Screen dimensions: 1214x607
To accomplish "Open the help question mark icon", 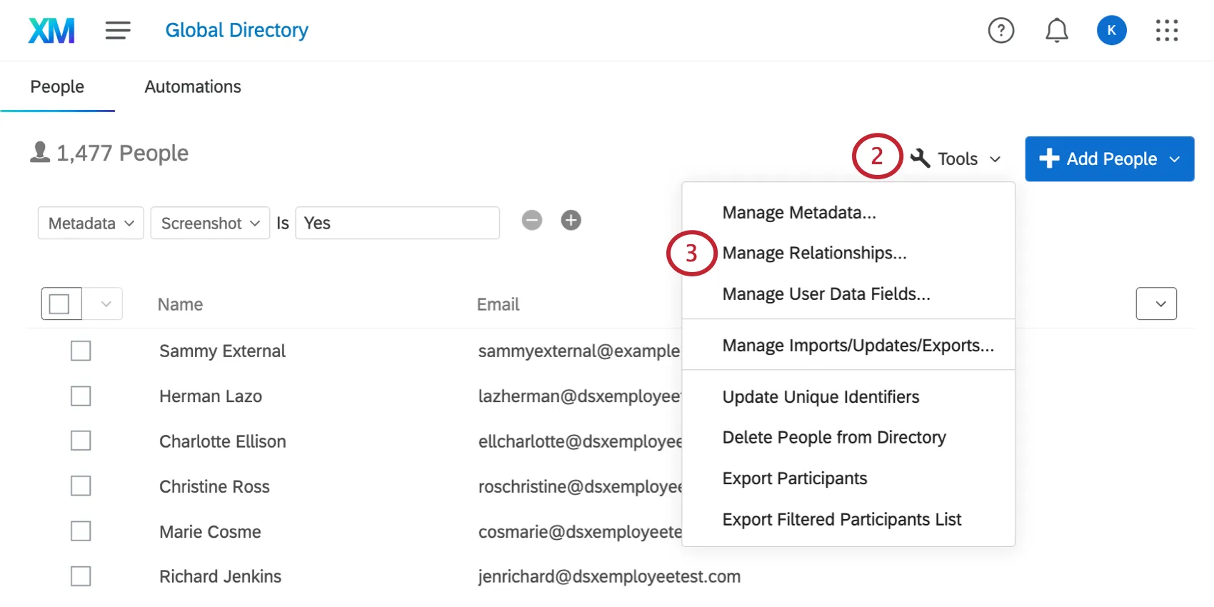I will [1000, 31].
